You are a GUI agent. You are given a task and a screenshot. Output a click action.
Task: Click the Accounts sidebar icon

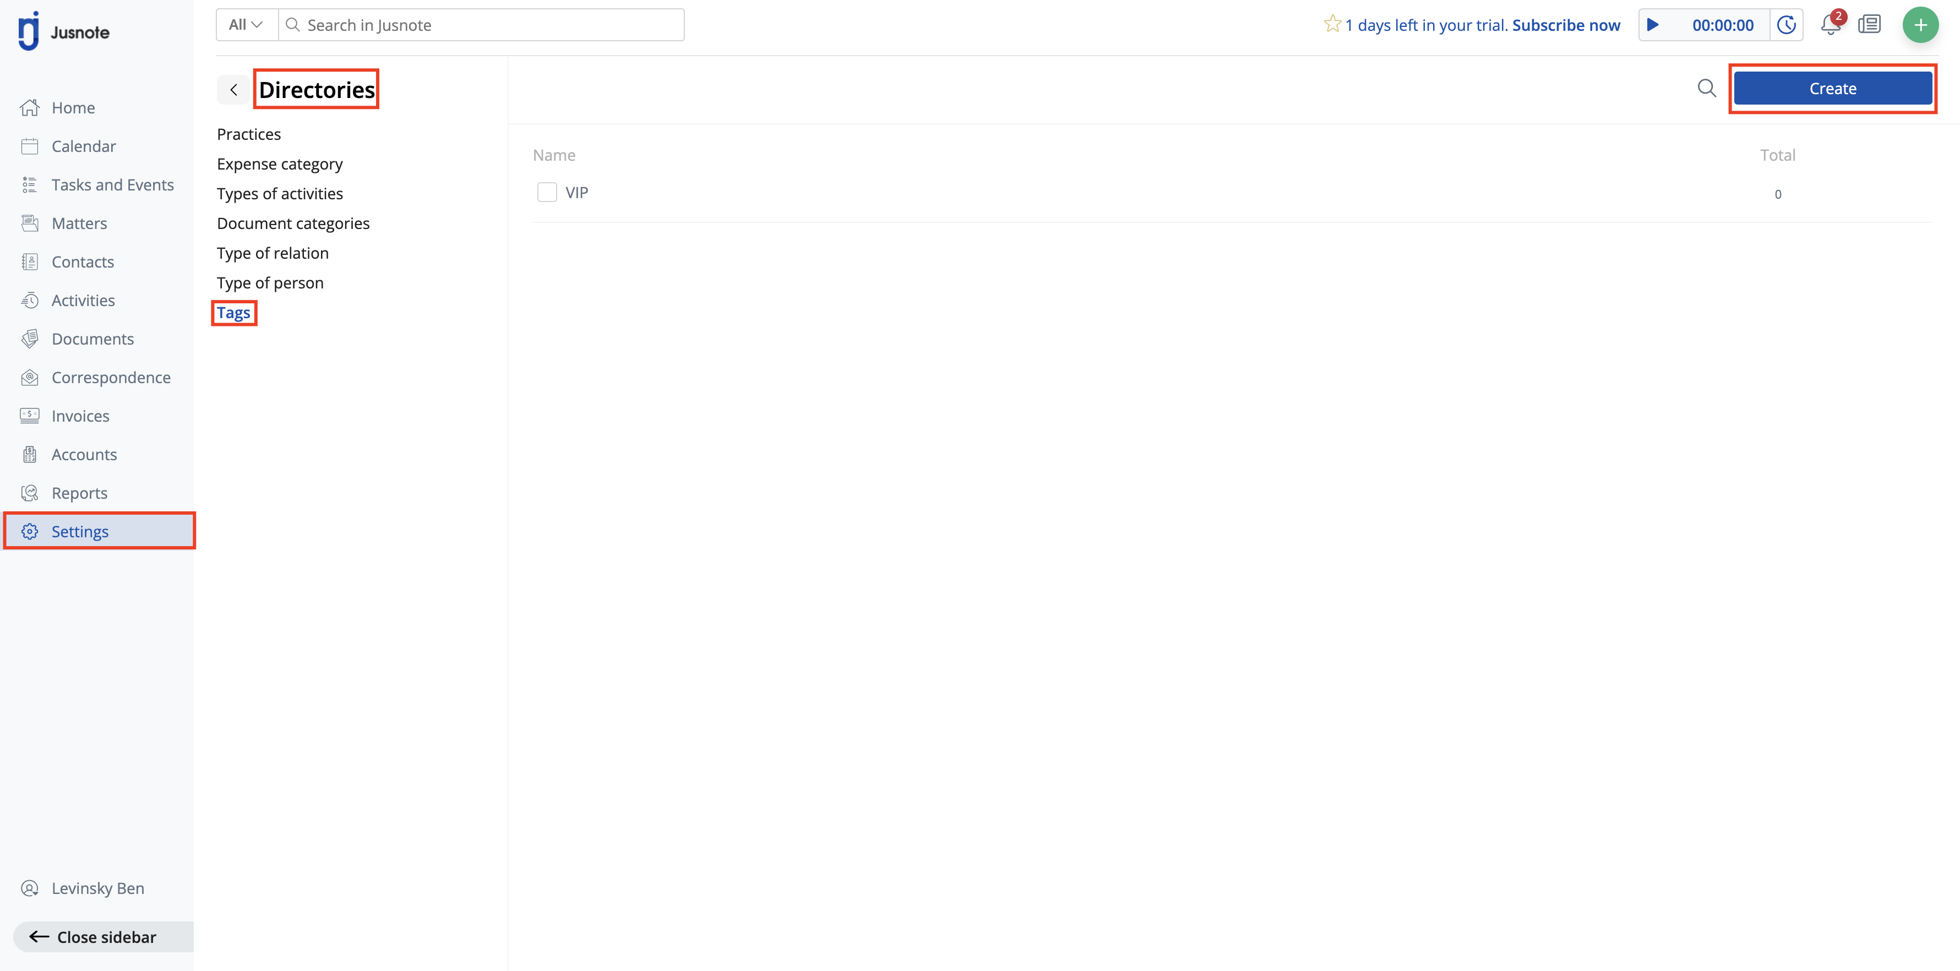point(30,454)
